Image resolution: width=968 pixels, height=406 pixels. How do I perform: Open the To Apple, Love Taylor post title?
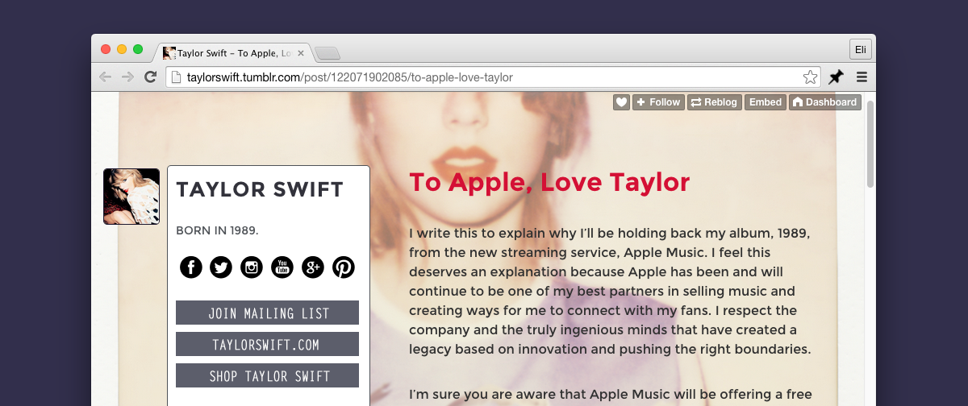[549, 183]
